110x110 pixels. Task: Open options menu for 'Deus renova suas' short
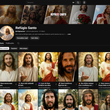(16, 84)
